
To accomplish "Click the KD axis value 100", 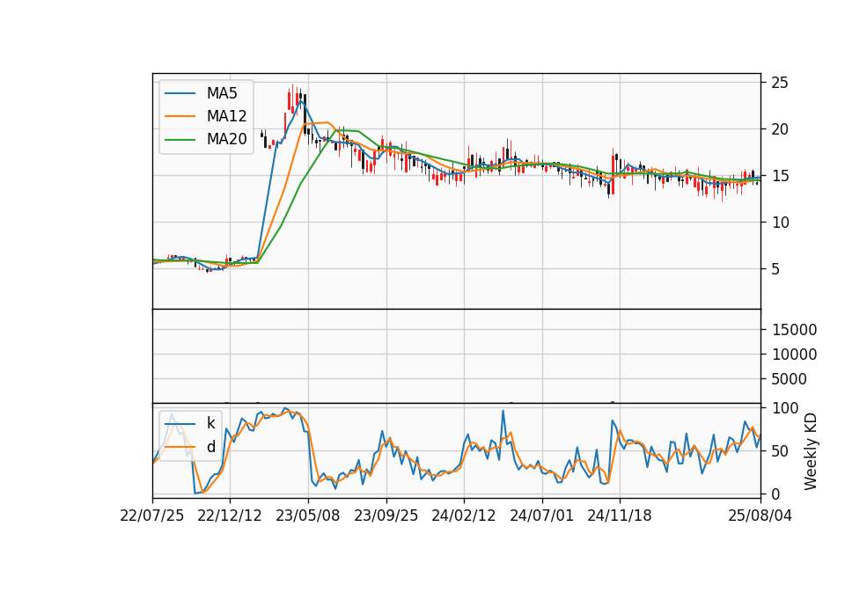I will coord(785,408).
